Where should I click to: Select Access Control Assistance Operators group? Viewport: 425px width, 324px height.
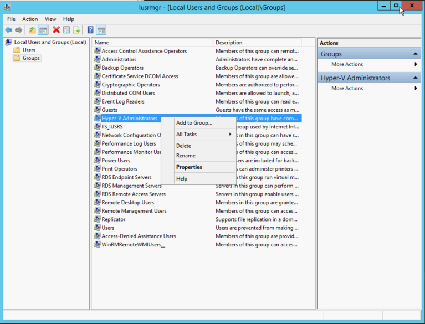point(144,51)
